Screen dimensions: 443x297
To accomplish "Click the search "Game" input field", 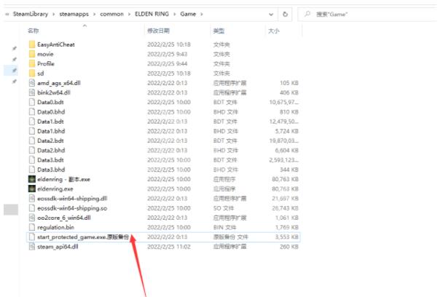I will 367,14.
